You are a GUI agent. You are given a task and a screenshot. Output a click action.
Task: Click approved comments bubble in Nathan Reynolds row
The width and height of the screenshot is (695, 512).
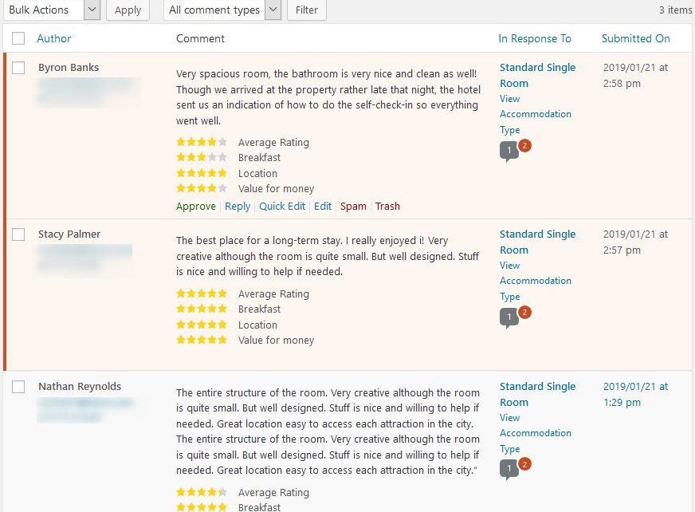(x=508, y=470)
